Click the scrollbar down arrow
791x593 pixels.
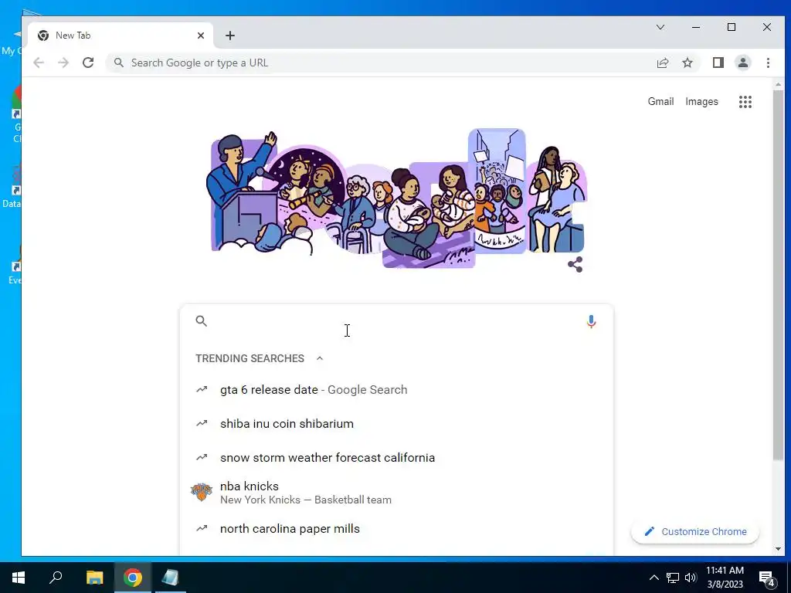coord(777,549)
